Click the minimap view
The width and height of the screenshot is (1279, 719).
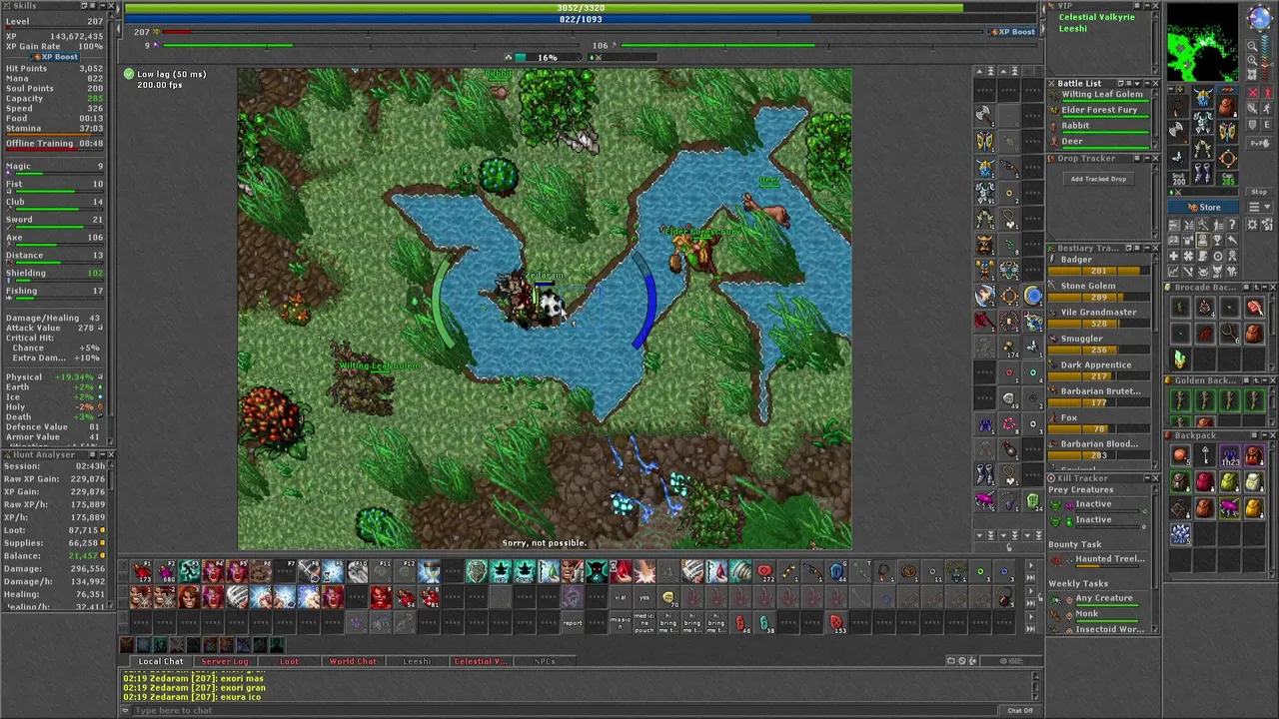pos(1202,44)
